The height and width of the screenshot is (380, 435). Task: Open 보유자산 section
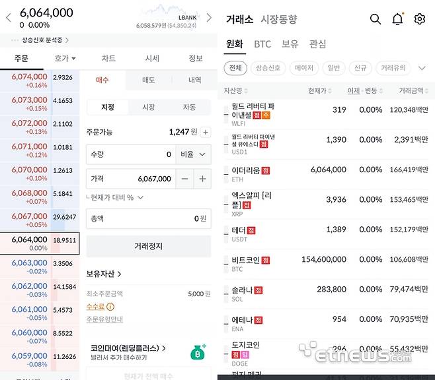pos(104,274)
